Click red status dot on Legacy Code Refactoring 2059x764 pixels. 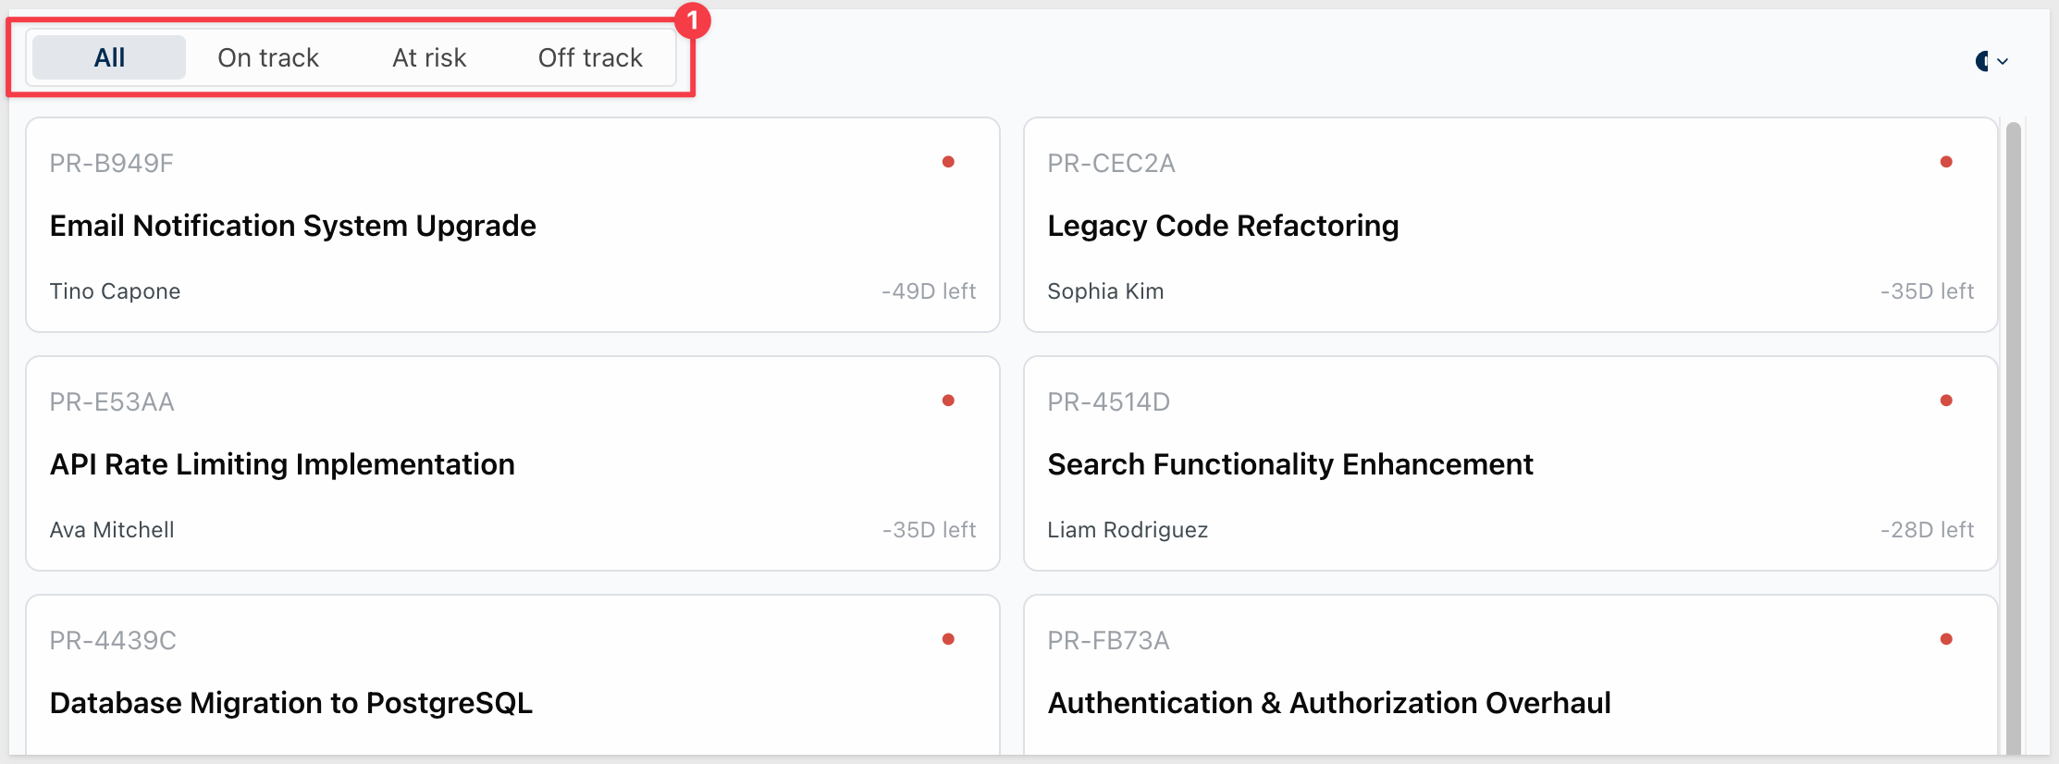[1946, 162]
